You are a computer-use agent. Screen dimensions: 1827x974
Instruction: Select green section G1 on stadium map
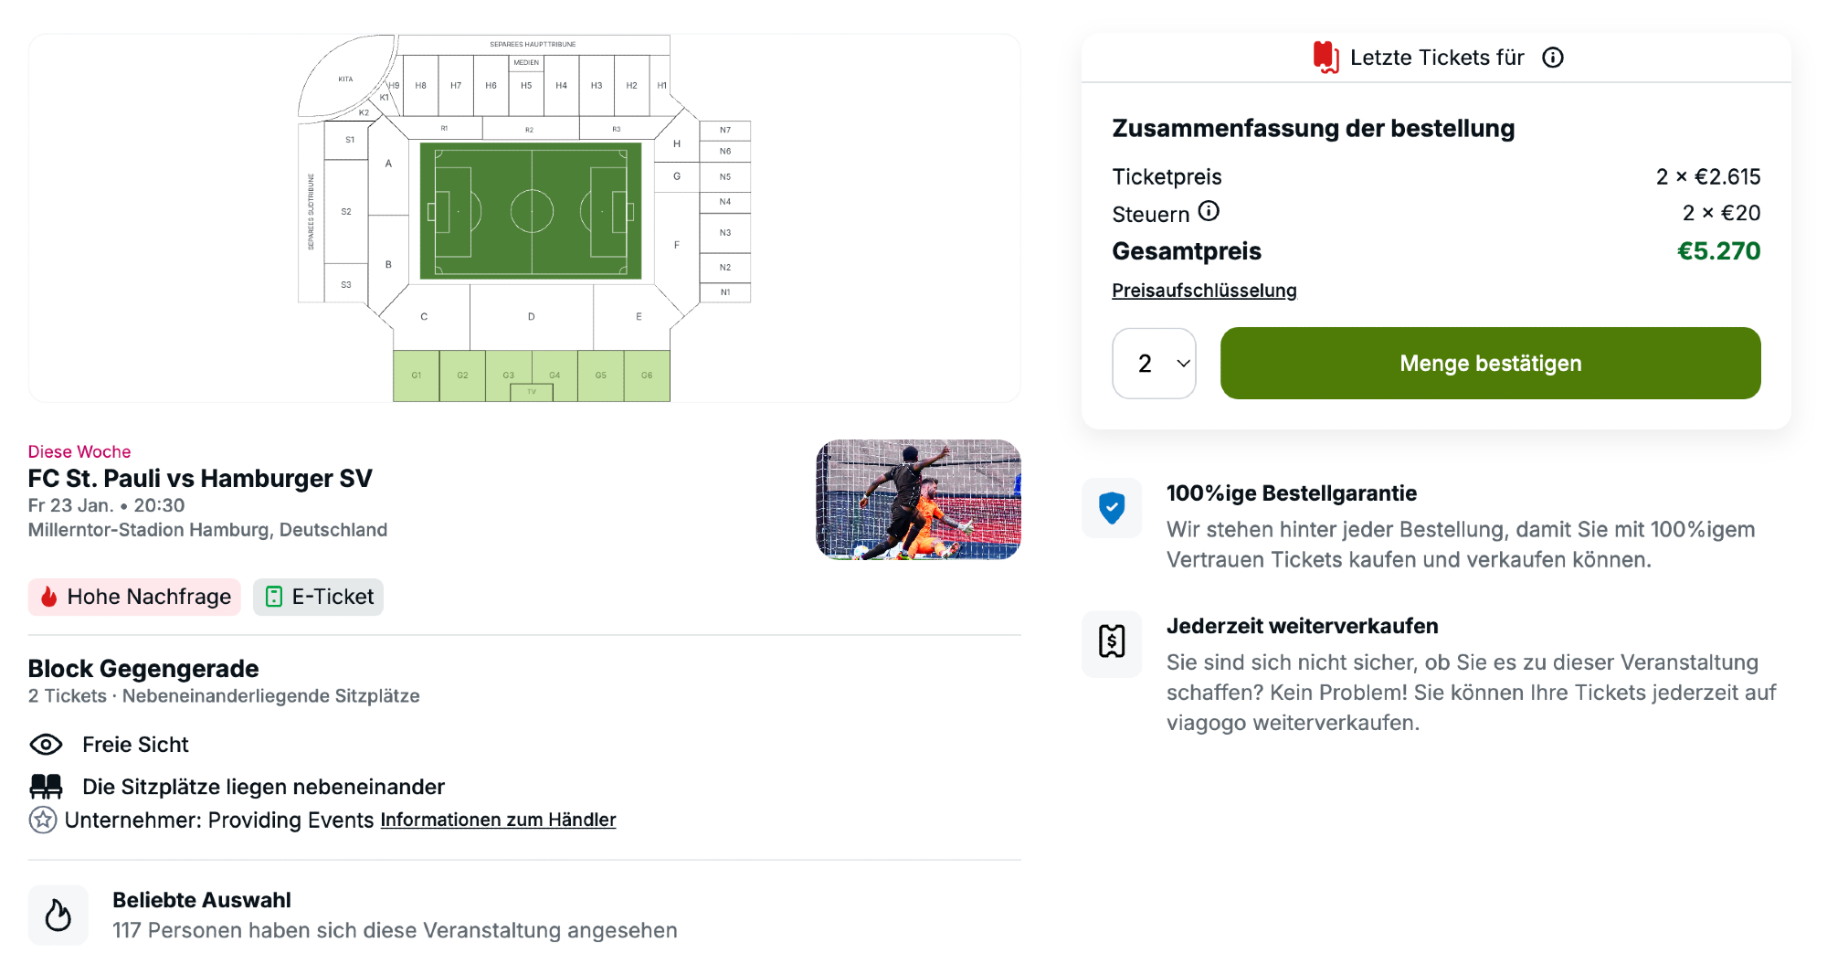coord(417,376)
